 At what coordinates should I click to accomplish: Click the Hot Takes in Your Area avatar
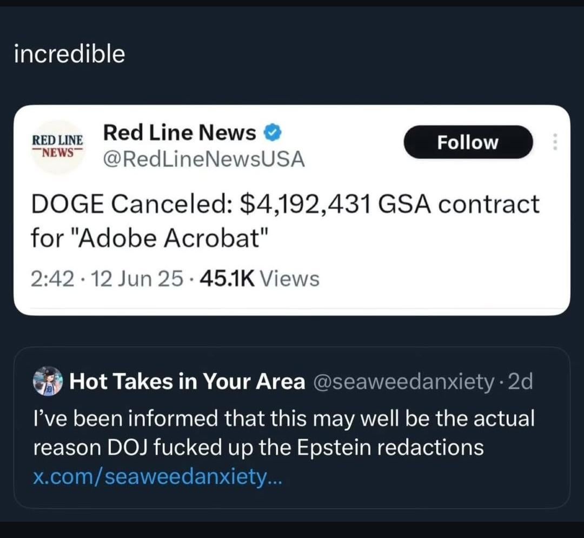49,382
